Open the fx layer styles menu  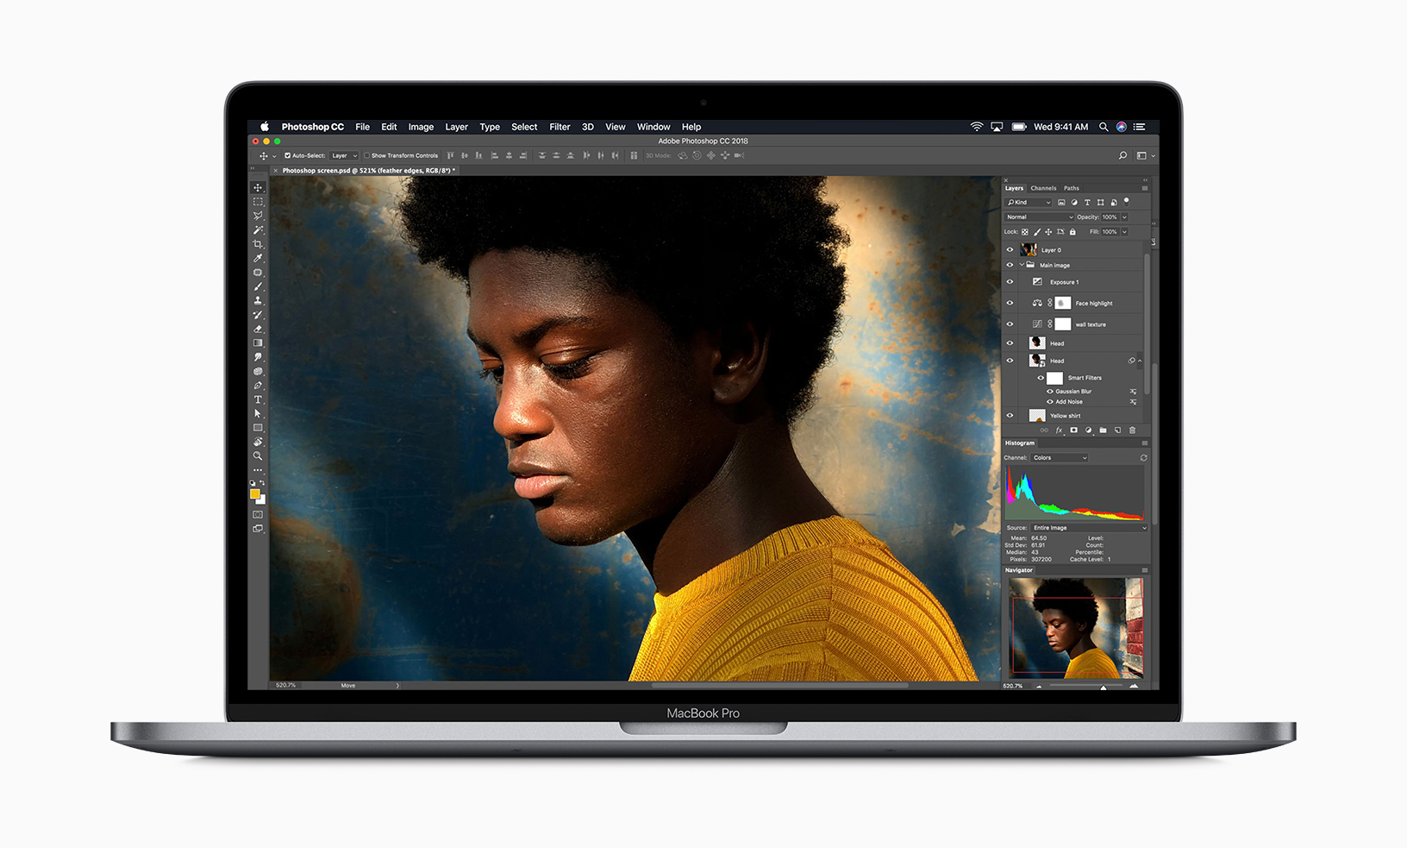[1059, 429]
